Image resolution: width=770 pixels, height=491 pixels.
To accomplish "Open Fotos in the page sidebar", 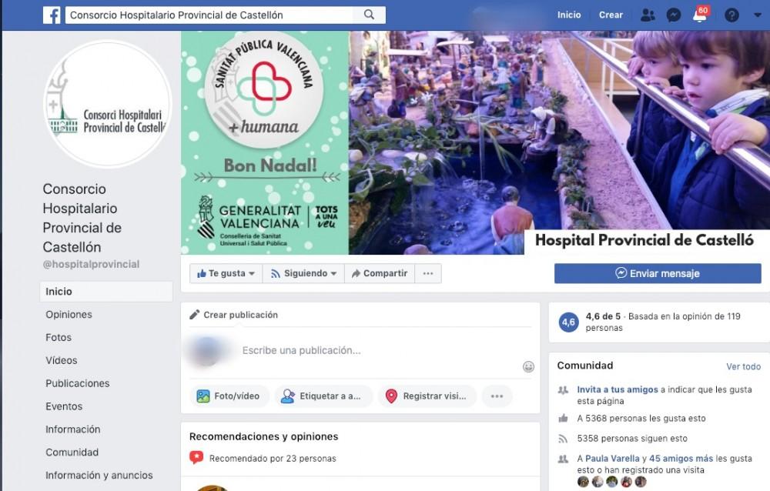I will pyautogui.click(x=59, y=337).
